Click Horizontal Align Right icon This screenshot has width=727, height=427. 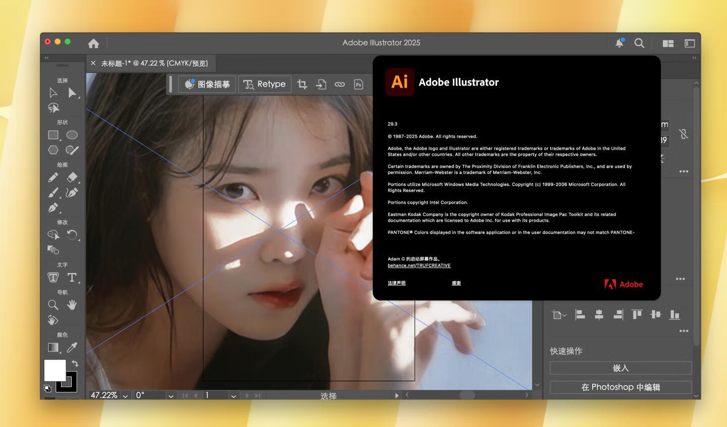[618, 315]
